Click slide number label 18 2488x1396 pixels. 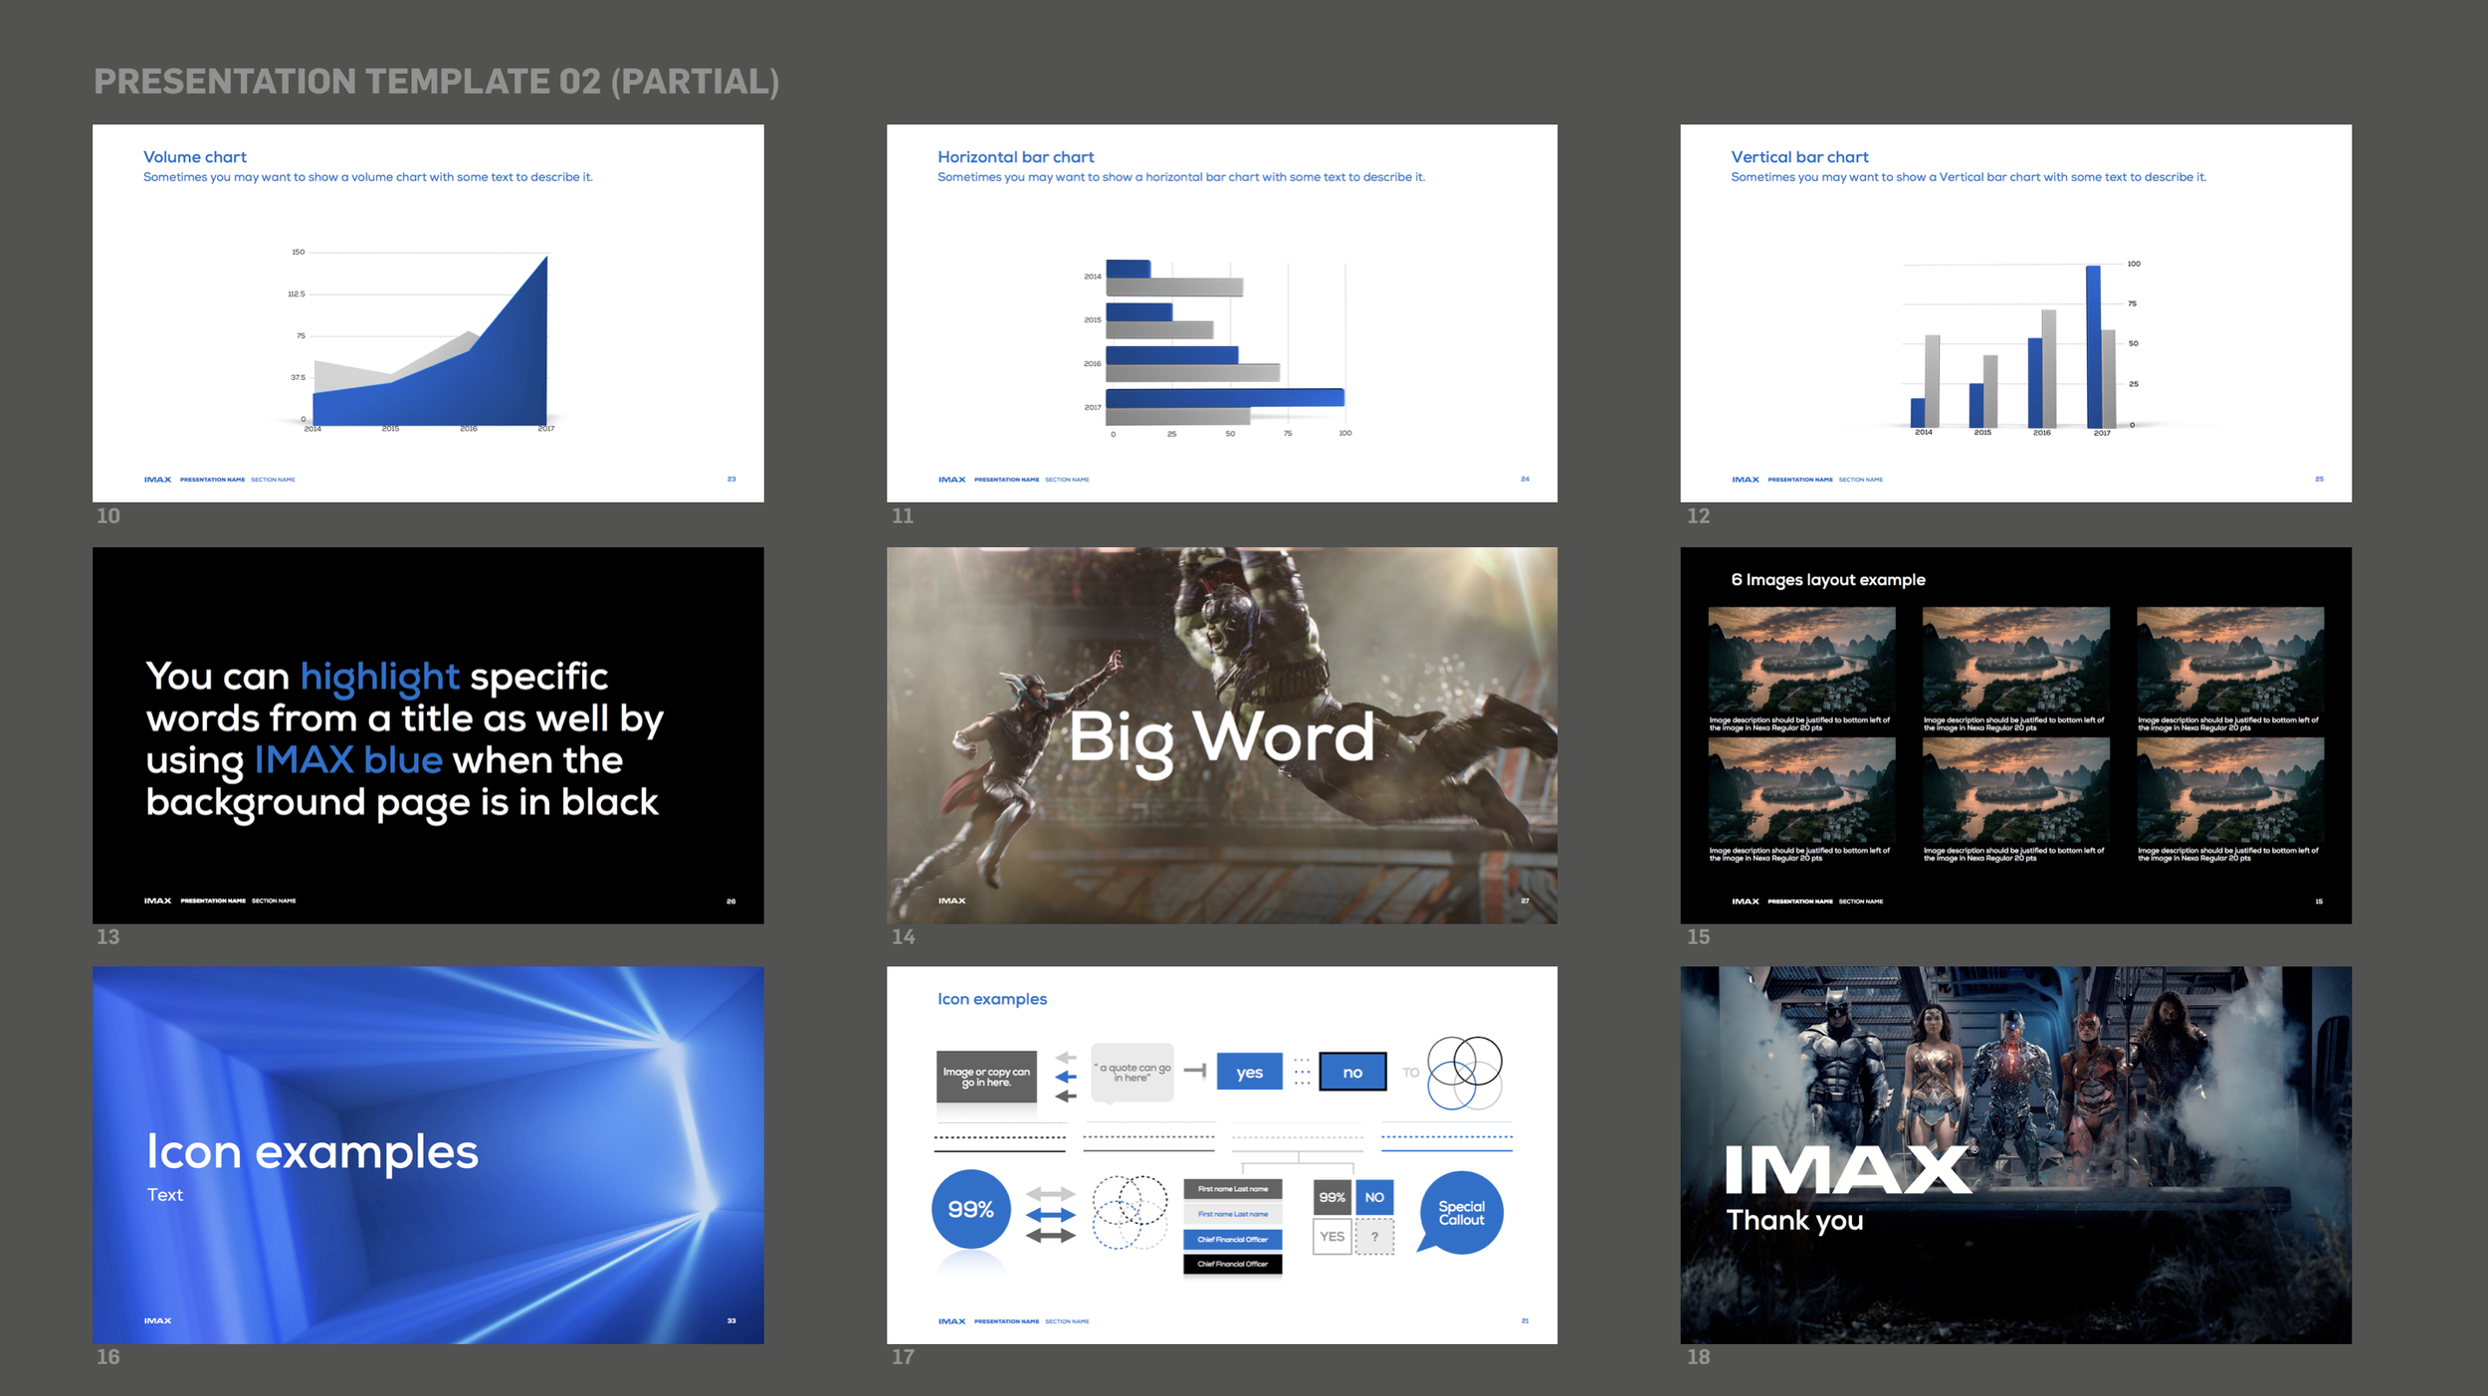(1698, 1356)
